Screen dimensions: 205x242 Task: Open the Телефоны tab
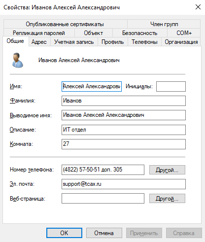tap(144, 42)
